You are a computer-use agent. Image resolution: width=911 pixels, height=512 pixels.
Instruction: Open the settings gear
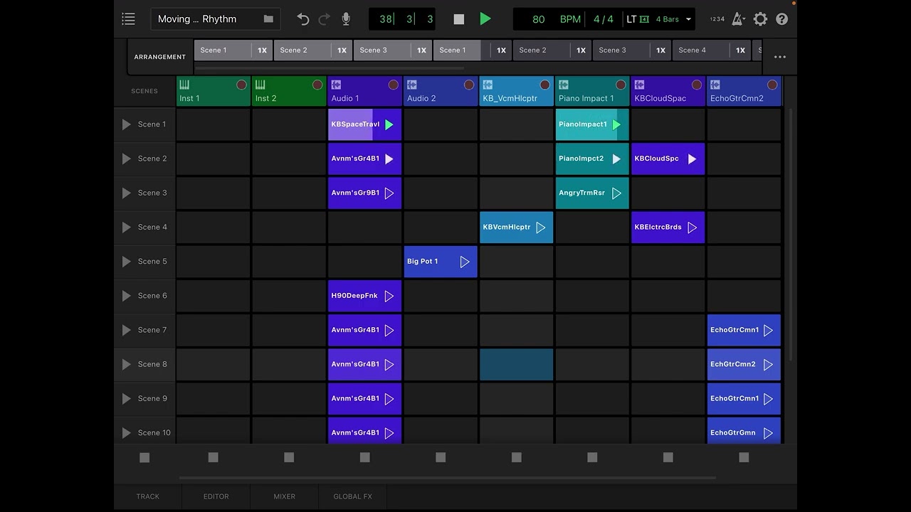coord(761,19)
